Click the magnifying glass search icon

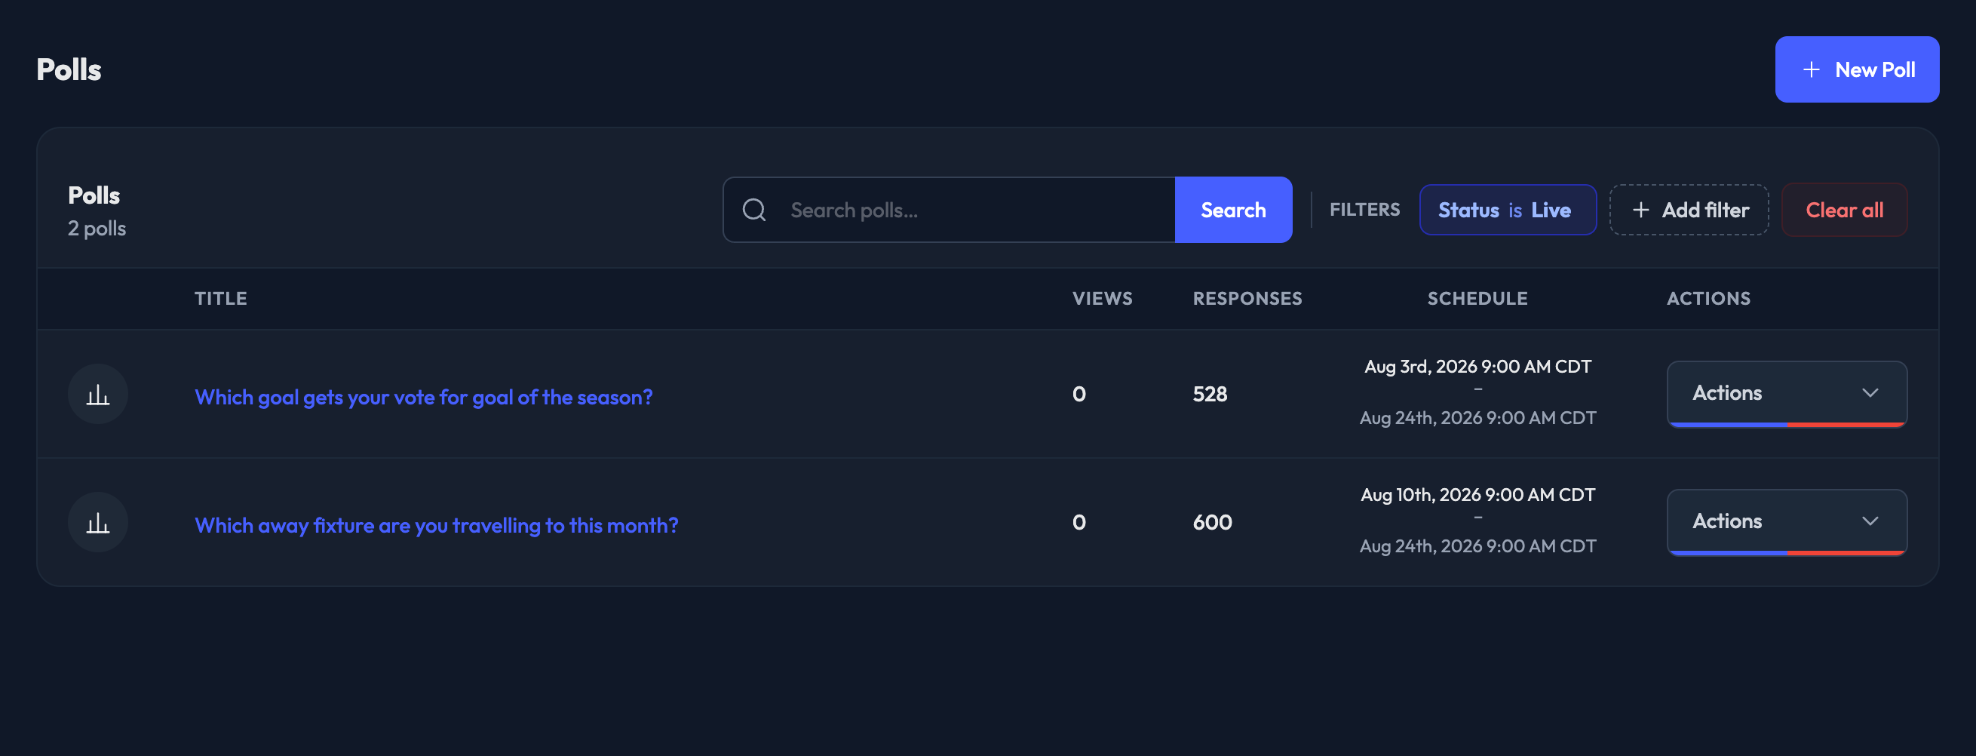(754, 210)
